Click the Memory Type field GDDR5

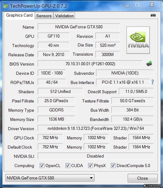56,110
